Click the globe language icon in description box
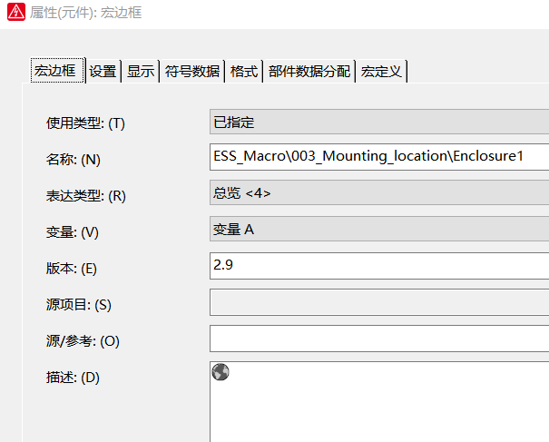549x442 pixels. tap(221, 372)
